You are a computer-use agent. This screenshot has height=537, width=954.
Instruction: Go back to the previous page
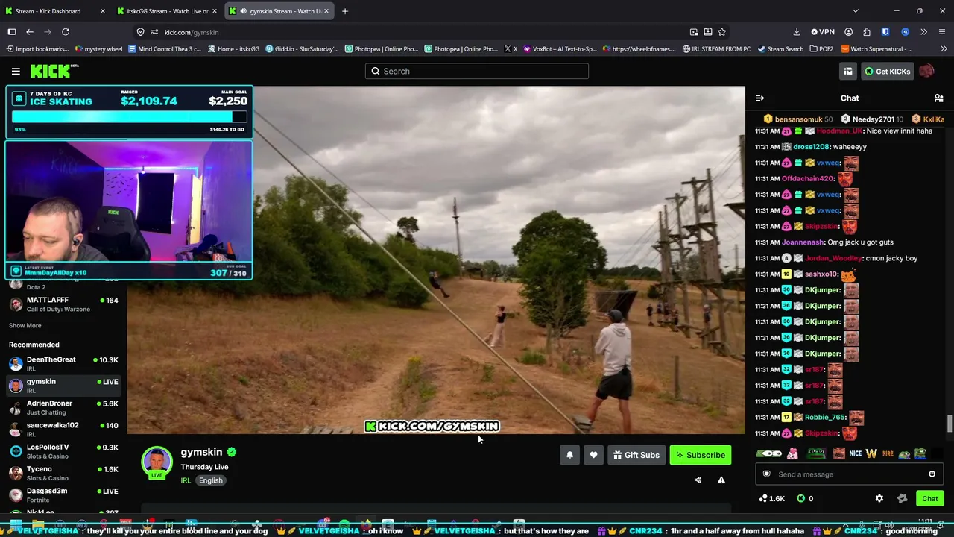point(30,32)
